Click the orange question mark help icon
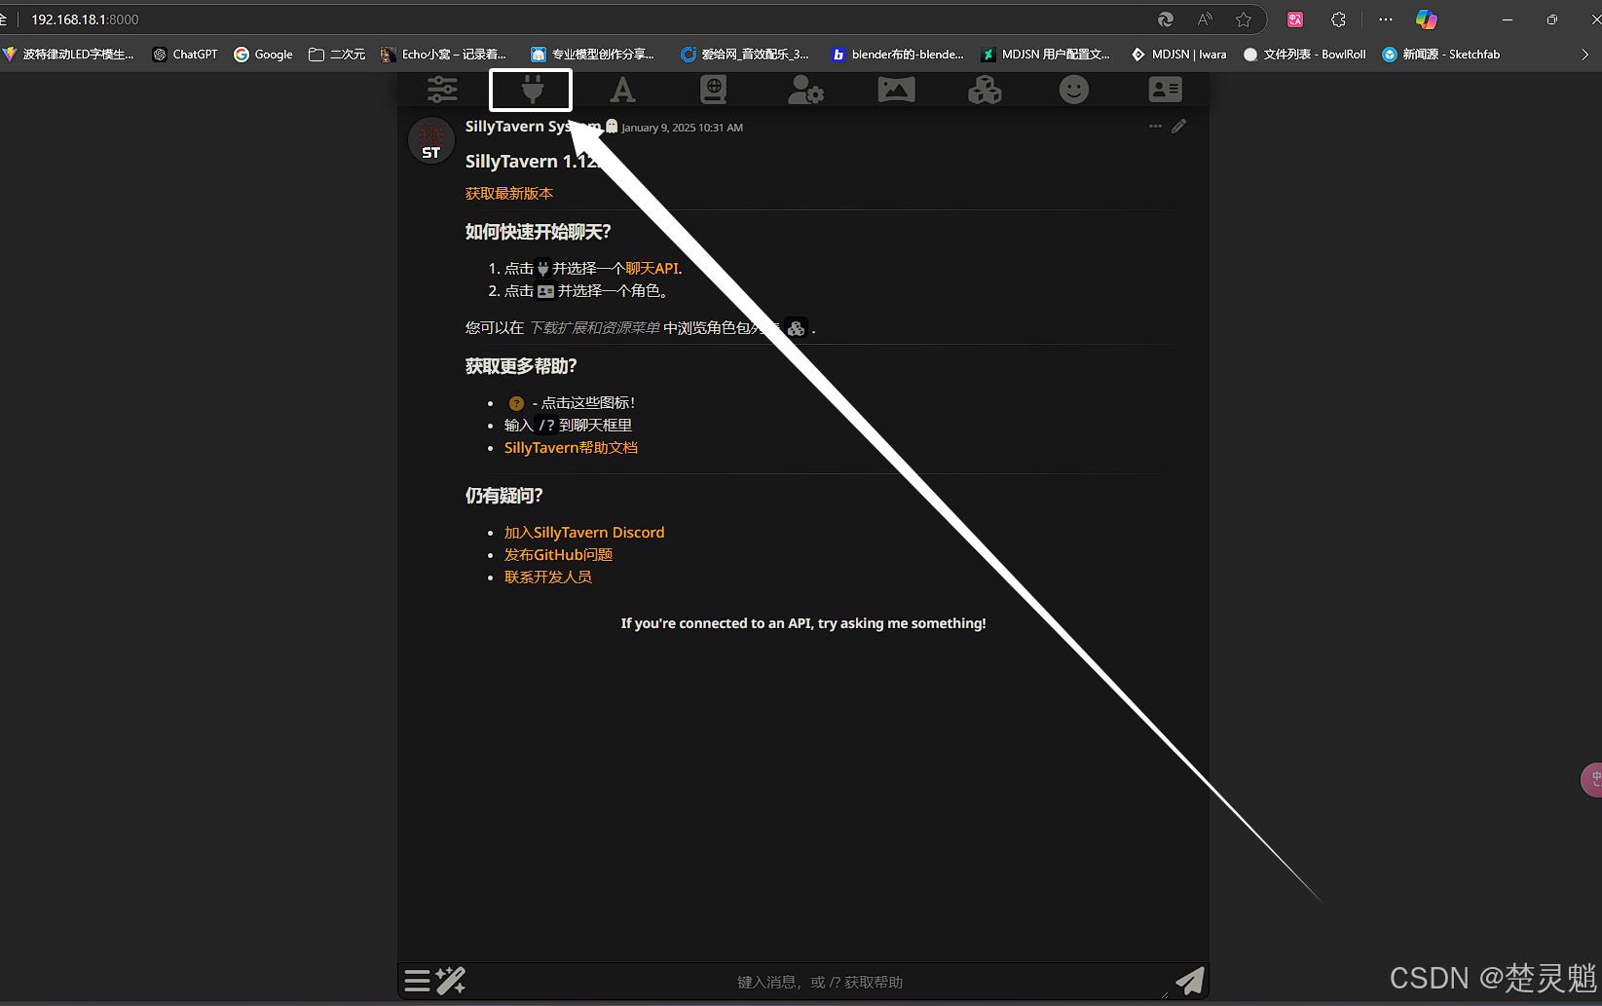Screen dimensions: 1602x1006 tap(516, 403)
